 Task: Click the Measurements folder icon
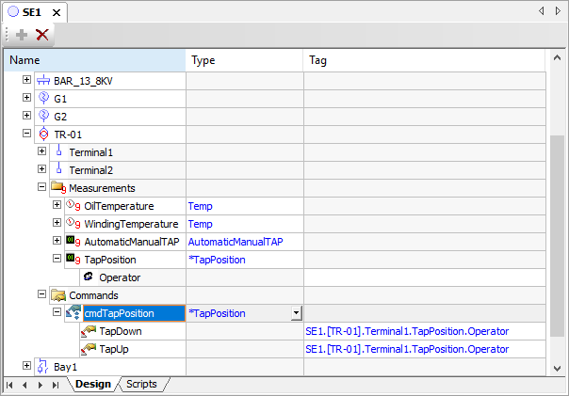58,188
